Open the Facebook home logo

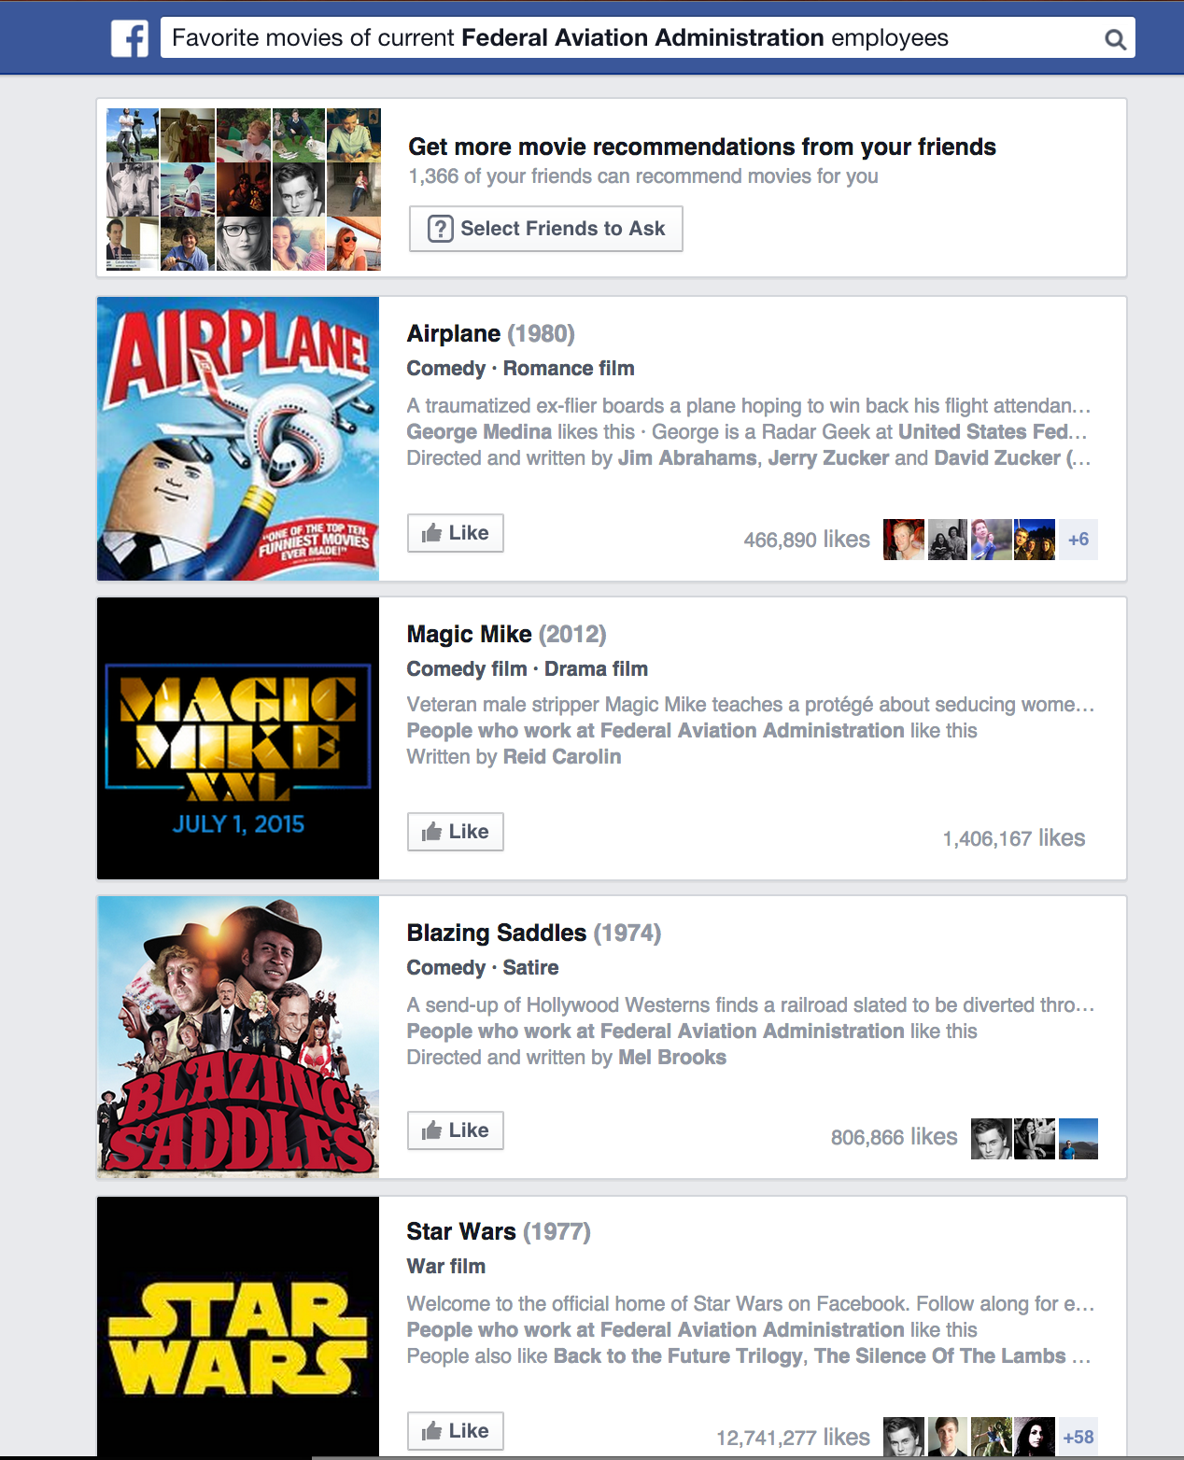[130, 38]
